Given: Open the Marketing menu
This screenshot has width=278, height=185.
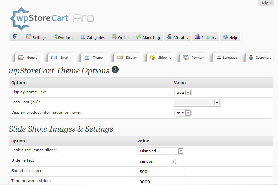Looking at the screenshot, I should (x=148, y=37).
